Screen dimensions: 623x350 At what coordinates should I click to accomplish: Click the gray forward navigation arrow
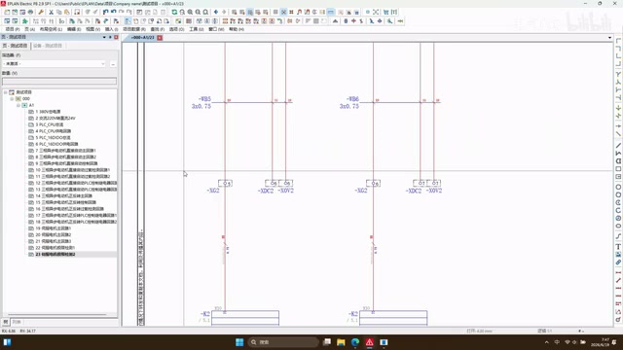(x=224, y=13)
